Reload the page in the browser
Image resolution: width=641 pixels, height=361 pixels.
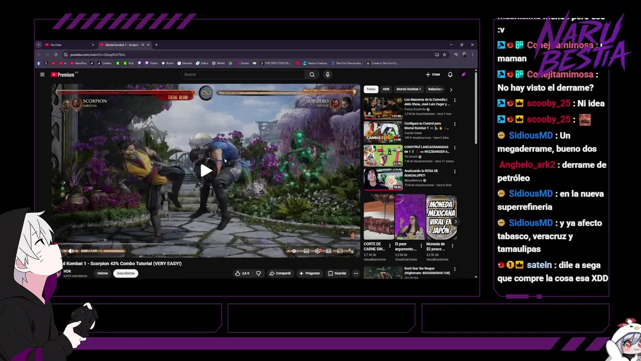(57, 54)
